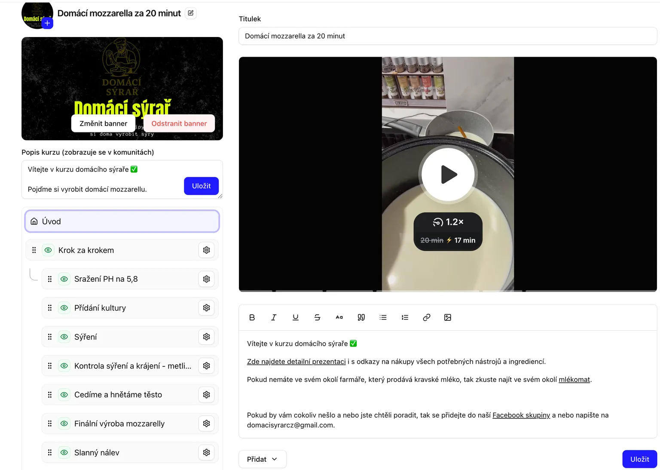Insert a bulleted list
Viewport: 660px width, 470px height.
pos(383,317)
